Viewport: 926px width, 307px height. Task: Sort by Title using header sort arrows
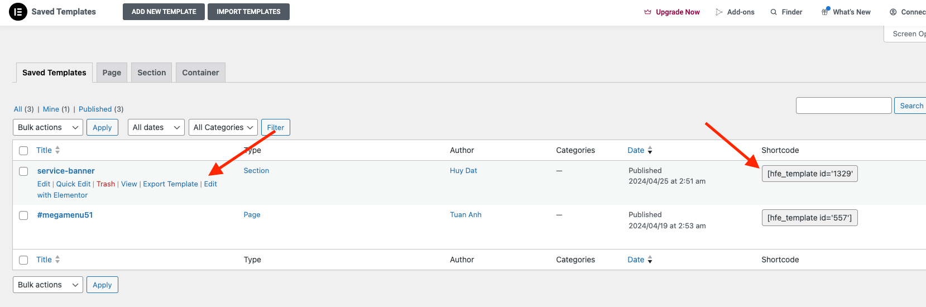coord(57,150)
